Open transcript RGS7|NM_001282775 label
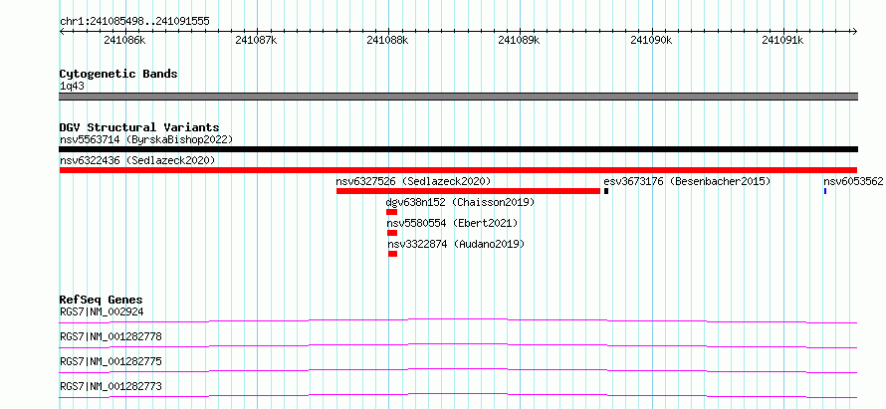Screen dimensions: 886x409 click(111, 361)
